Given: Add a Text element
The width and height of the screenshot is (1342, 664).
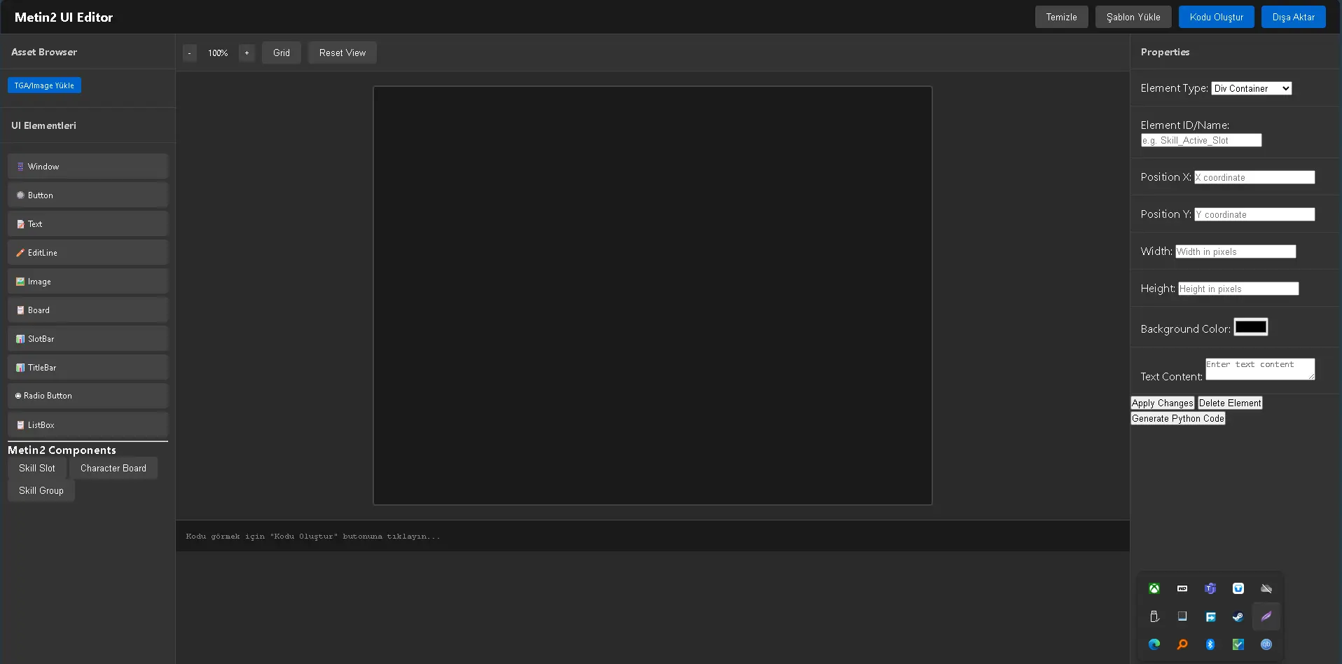Looking at the screenshot, I should (88, 224).
